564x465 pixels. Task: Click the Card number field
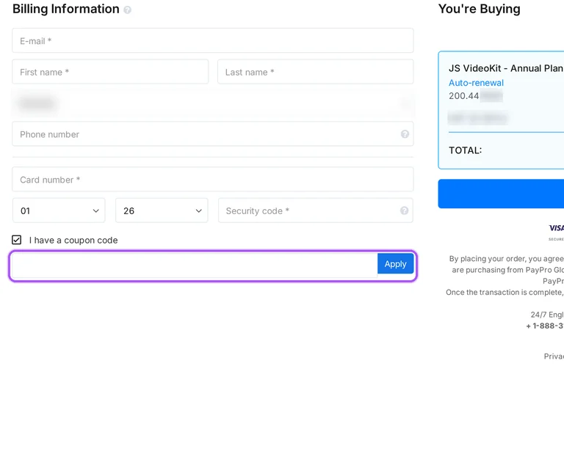click(x=212, y=179)
